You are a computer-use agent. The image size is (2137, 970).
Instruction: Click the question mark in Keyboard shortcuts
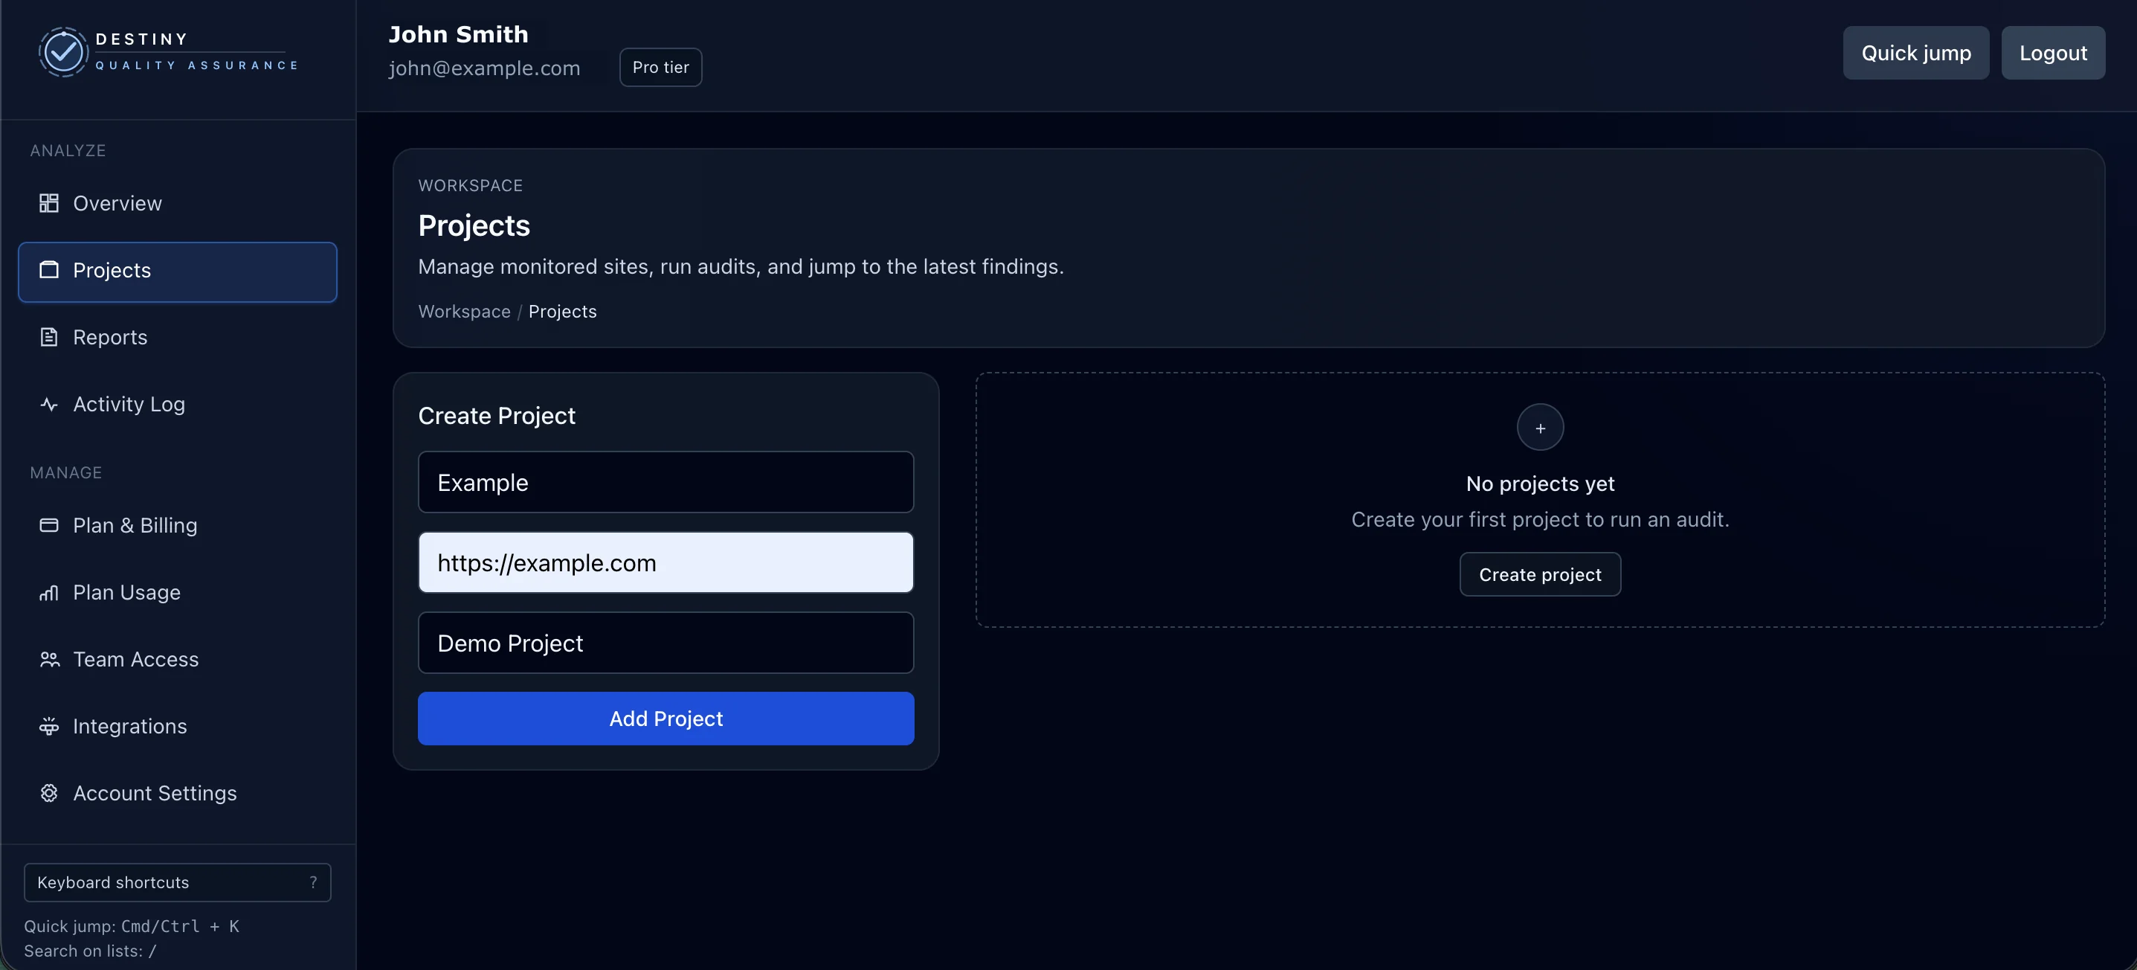click(x=313, y=882)
